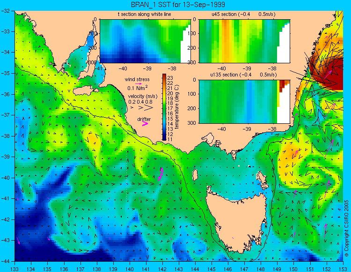Open the u135 velocity section inset plot
351x272 pixels.
coord(244,102)
